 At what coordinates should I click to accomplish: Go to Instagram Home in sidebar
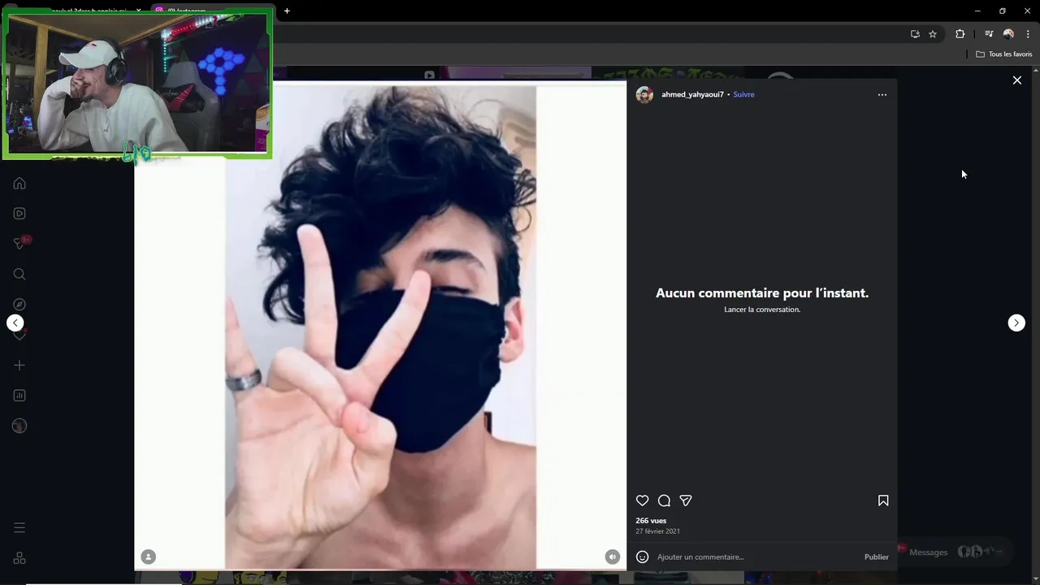[19, 183]
